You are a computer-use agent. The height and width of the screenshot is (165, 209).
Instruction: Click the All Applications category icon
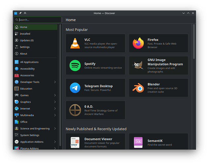[17, 62]
